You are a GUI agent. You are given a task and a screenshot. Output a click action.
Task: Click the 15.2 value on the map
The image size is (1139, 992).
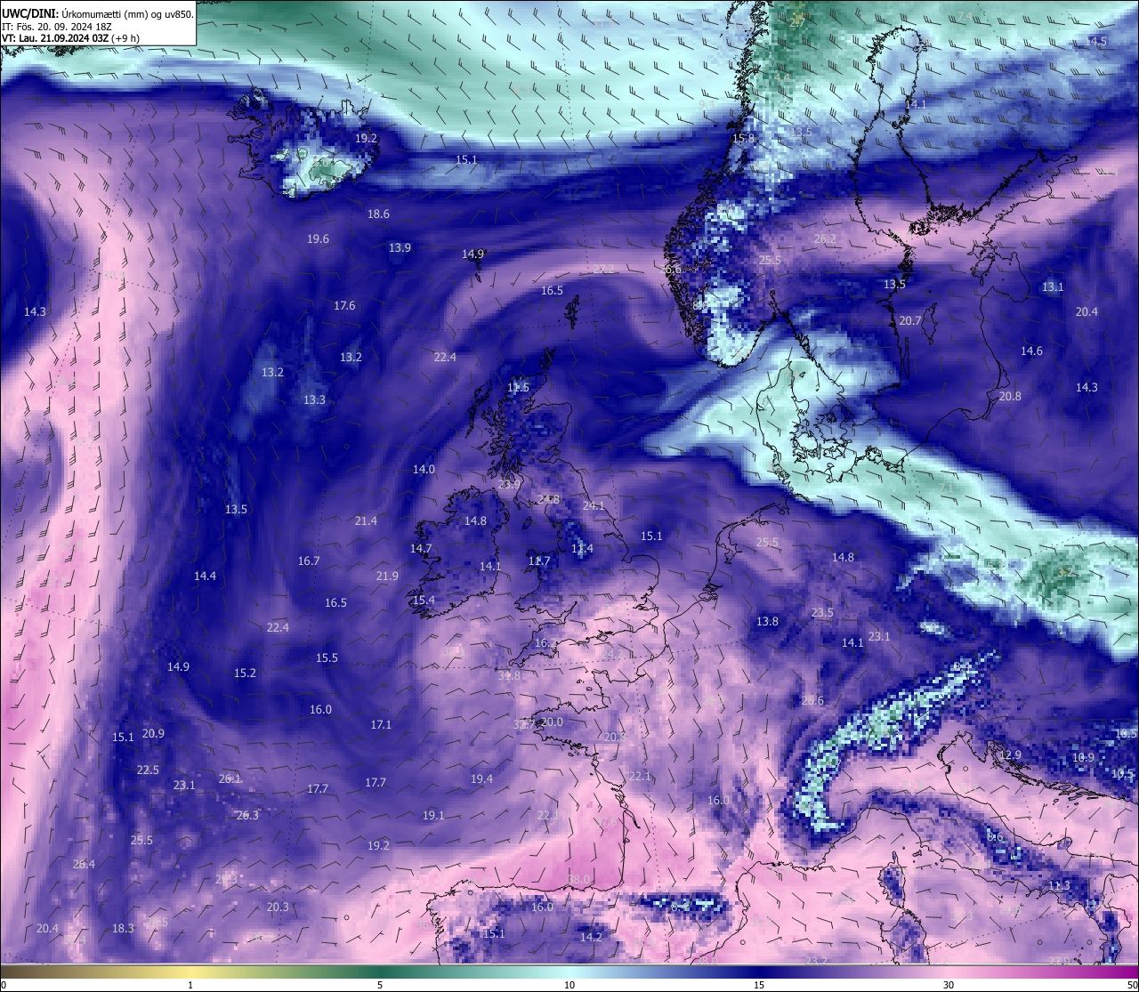pos(245,673)
